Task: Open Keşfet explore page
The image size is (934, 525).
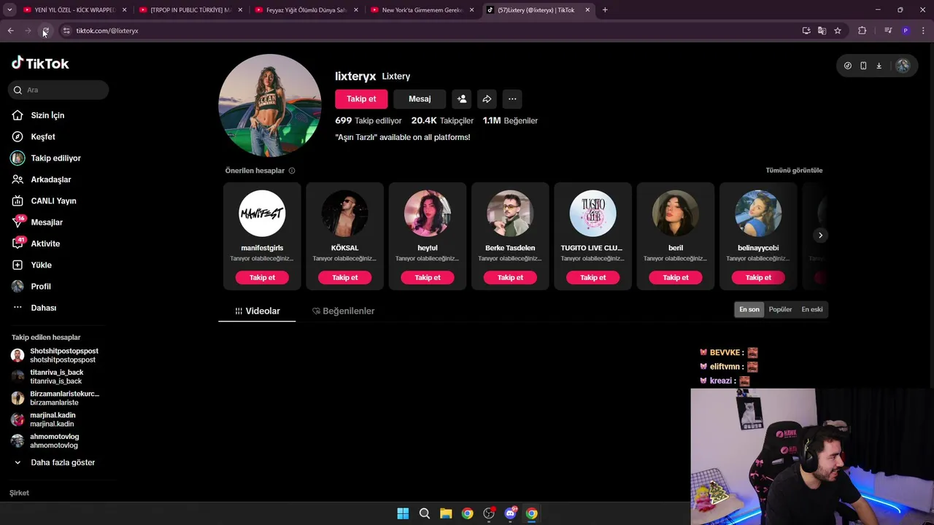Action: pos(34,137)
